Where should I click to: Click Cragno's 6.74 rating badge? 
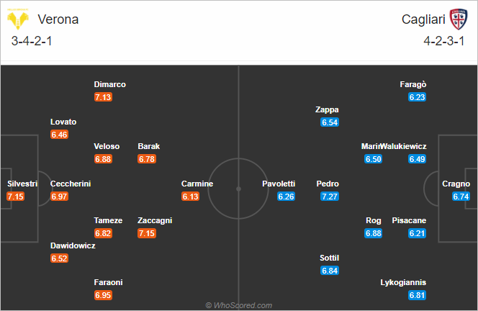[x=461, y=197]
